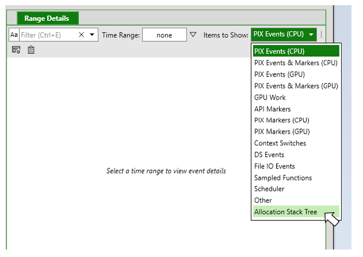Viewport: 363px width, 257px height.
Task: Select PIX Markers (CPU) option
Action: point(296,120)
